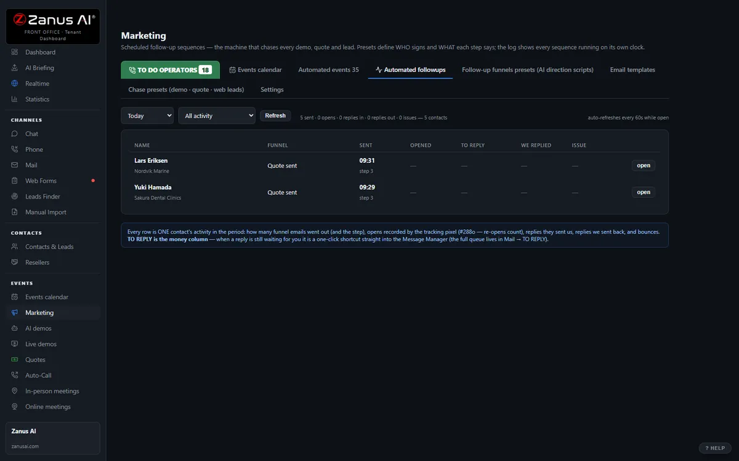Image resolution: width=739 pixels, height=461 pixels.
Task: Click the Manual Import icon
Action: [15, 212]
